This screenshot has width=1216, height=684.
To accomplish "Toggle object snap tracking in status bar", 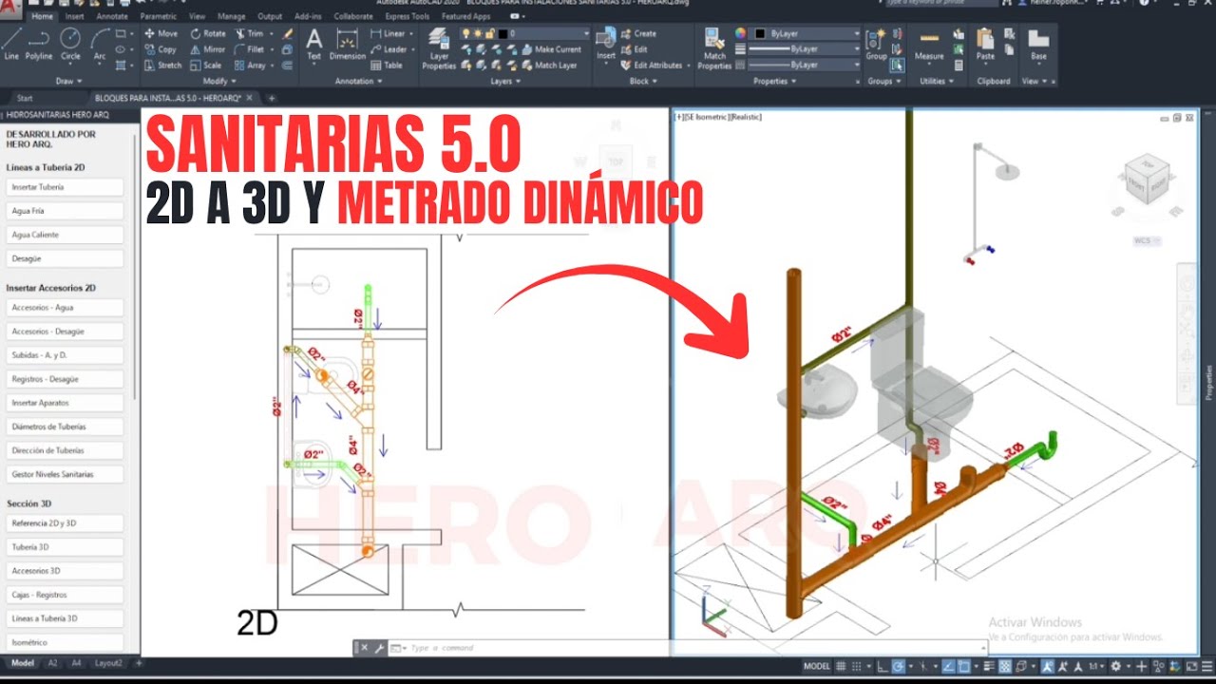I will [949, 666].
